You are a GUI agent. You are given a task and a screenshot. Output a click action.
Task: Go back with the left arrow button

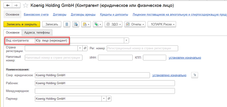8,5
